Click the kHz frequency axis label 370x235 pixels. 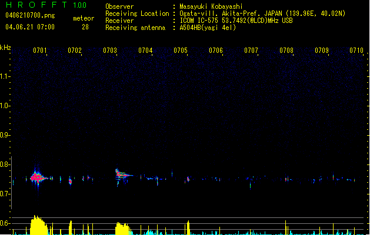click(5, 48)
